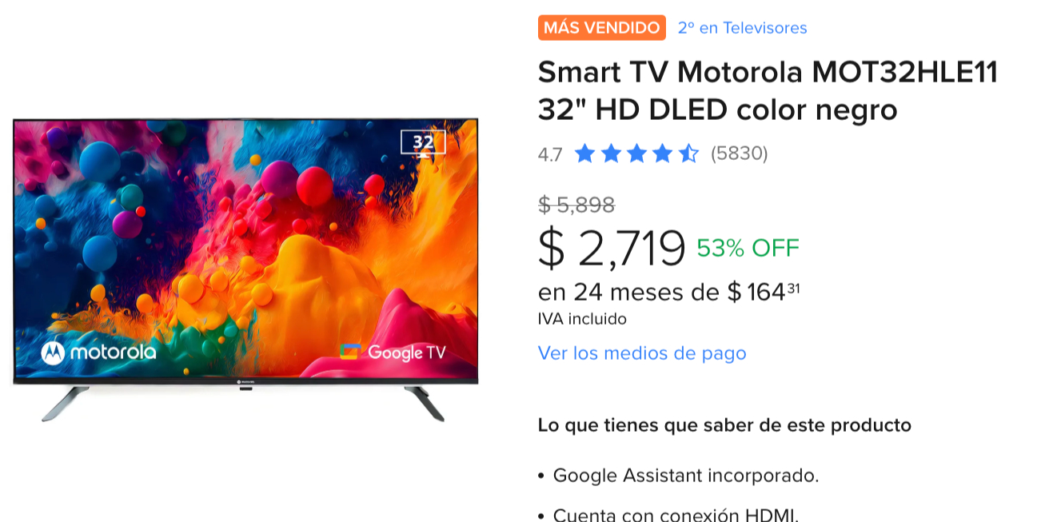This screenshot has height=522, width=1053.
Task: Click the 4.7 rating number
Action: point(550,154)
